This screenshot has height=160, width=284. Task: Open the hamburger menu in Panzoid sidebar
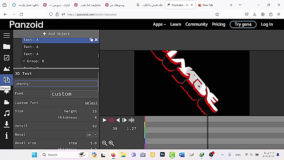tap(7, 35)
